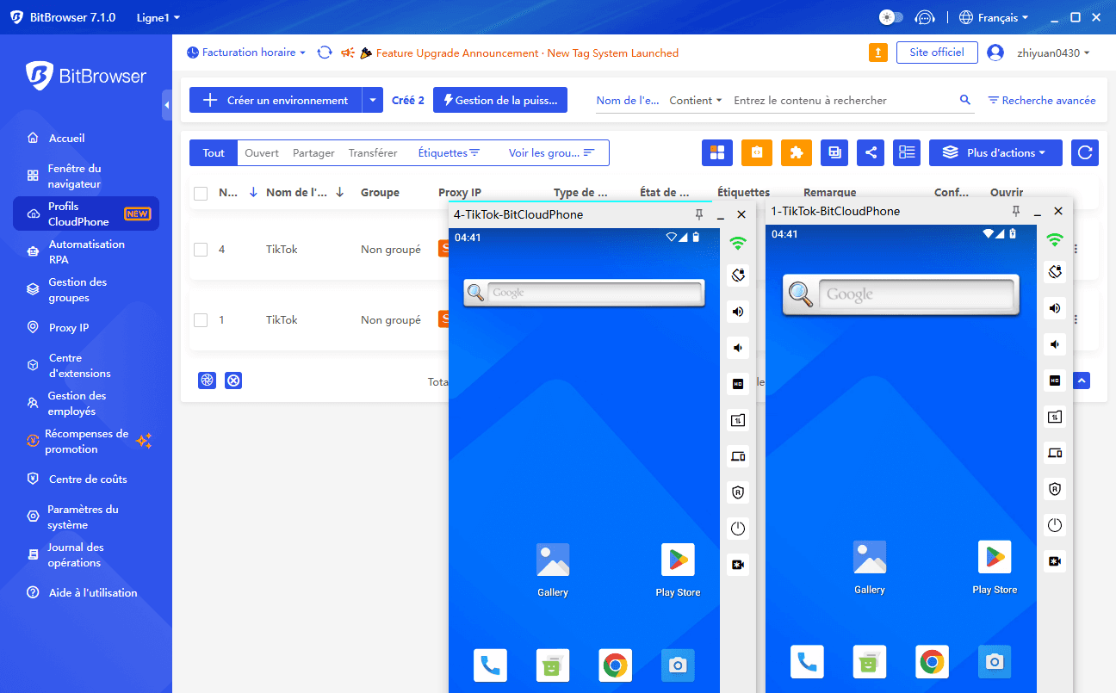
Task: Open Recherche avancée
Action: (1042, 100)
